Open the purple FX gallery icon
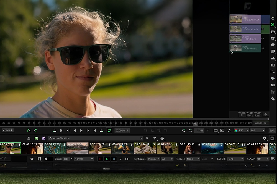The height and width of the screenshot is (184, 277). point(44,138)
